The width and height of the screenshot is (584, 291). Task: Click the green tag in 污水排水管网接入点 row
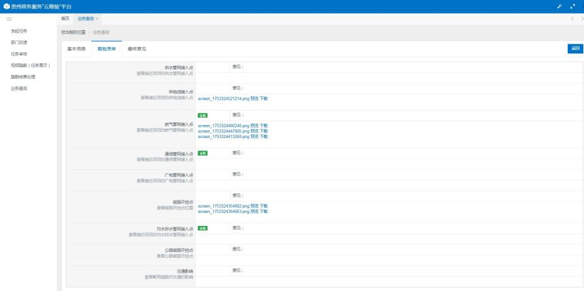tap(202, 229)
